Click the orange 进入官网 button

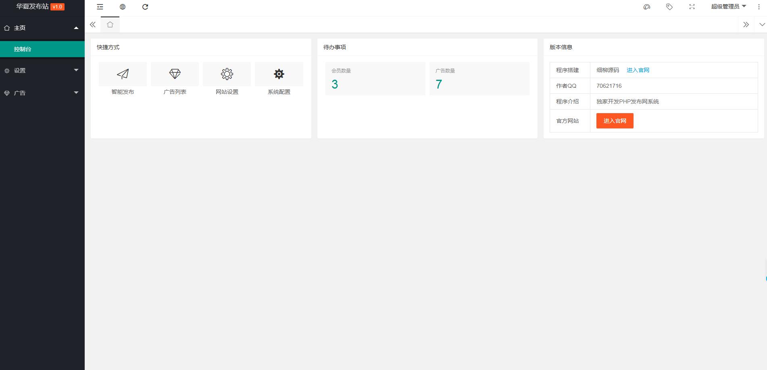pyautogui.click(x=615, y=121)
